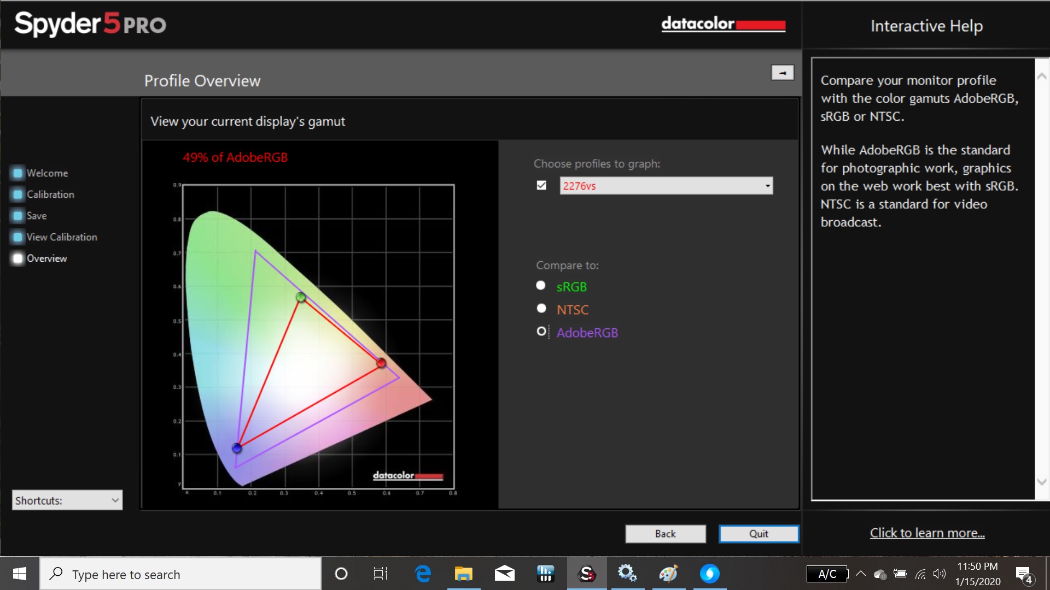Launch Microsoft Edge from taskbar
The width and height of the screenshot is (1050, 590).
pyautogui.click(x=423, y=574)
